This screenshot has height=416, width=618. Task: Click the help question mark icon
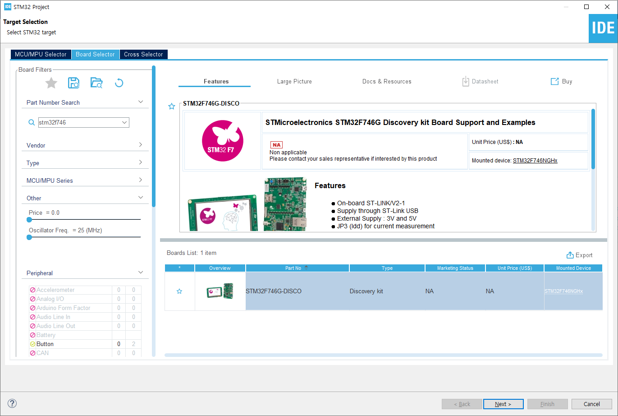(13, 403)
